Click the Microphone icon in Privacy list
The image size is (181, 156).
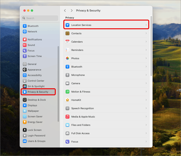click(68, 75)
